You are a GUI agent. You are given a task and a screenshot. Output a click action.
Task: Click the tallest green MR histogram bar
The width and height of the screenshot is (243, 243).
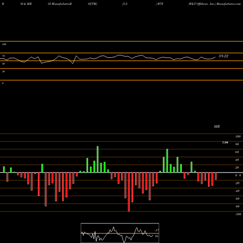pos(98,159)
